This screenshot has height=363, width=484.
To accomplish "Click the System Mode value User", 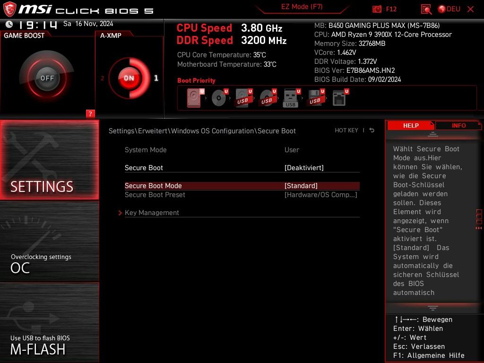I will click(x=292, y=150).
